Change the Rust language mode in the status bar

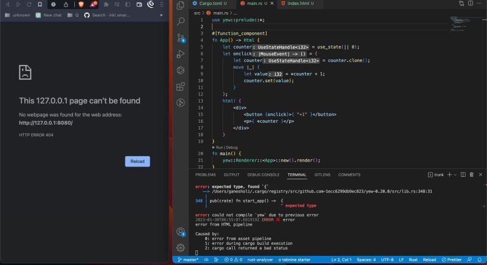click(413, 260)
